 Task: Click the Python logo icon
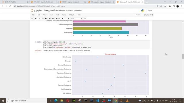click(143, 11)
